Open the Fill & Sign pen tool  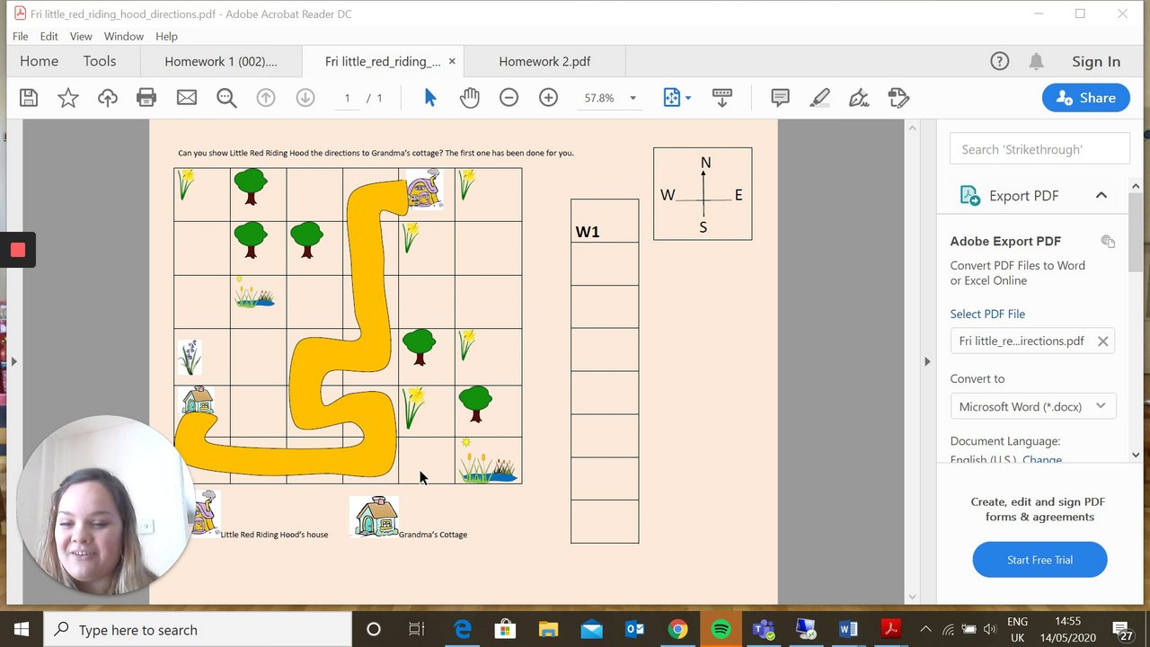click(x=859, y=98)
